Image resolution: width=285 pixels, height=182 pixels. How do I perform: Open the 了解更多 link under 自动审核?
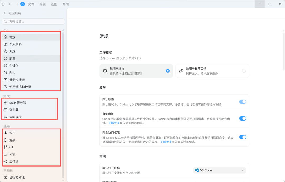pyautogui.click(x=114, y=123)
